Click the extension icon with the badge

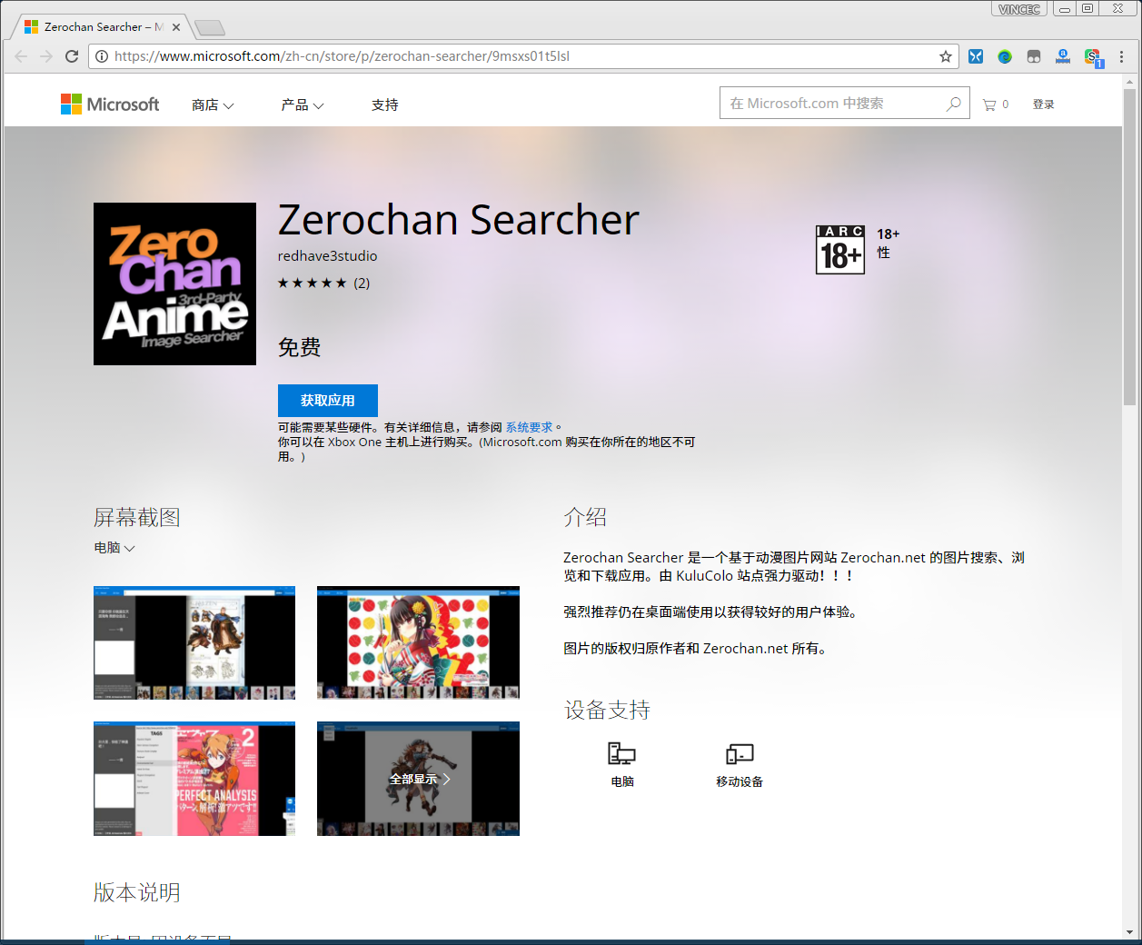(x=1093, y=57)
